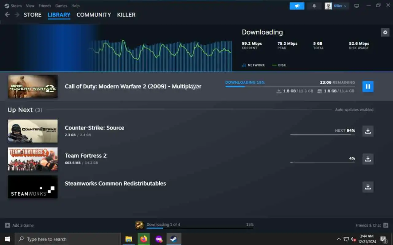Open Team Fortress 2 title
This screenshot has height=245, width=393.
(86, 156)
